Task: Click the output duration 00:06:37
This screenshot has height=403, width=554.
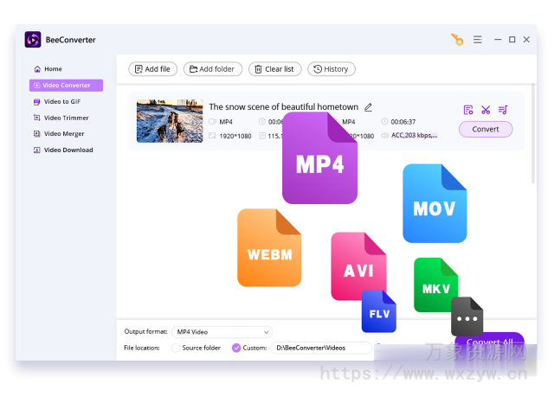Action: coord(403,122)
